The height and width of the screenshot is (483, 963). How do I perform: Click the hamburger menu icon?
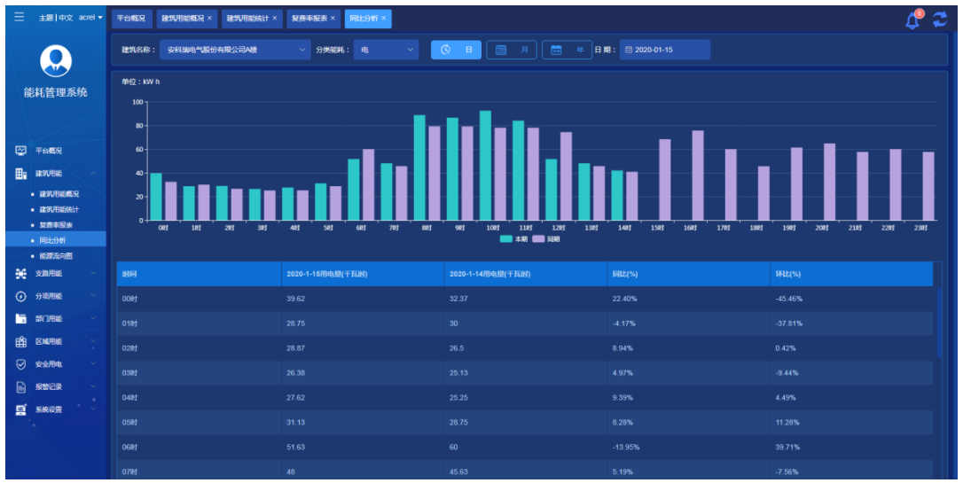(20, 17)
